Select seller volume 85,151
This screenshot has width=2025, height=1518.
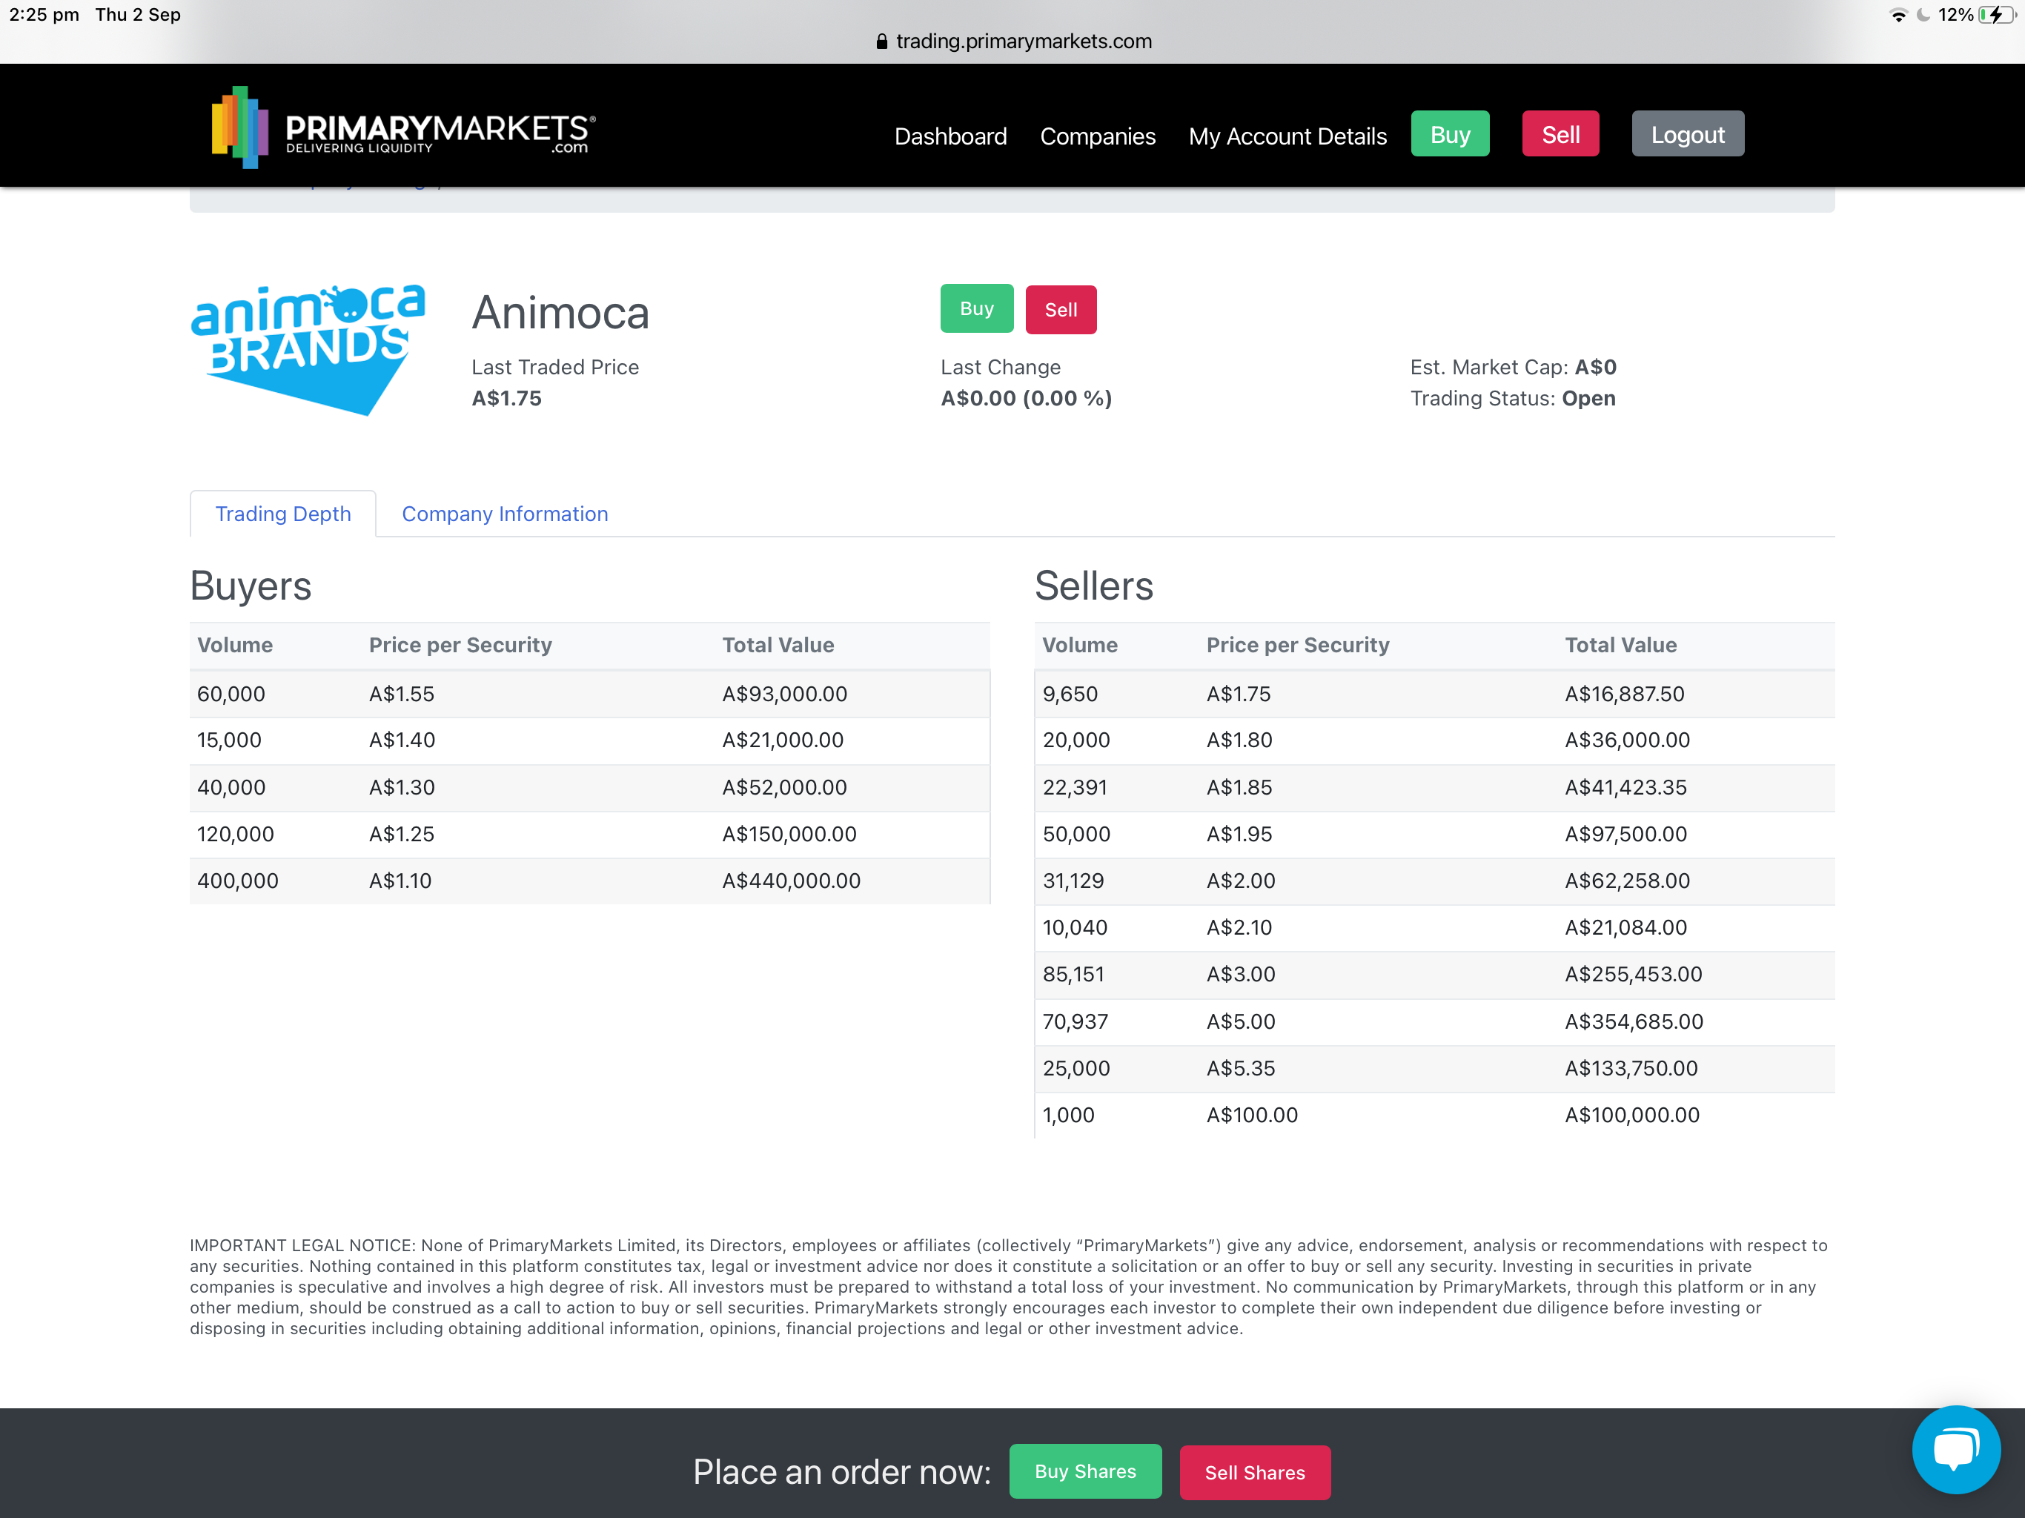pos(1073,974)
